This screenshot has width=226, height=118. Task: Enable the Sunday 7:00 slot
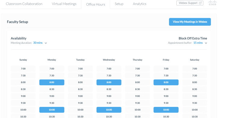pyautogui.click(x=23, y=69)
